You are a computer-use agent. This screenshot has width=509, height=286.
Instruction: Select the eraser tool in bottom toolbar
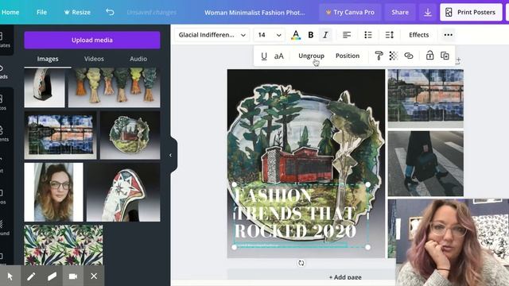tap(52, 276)
